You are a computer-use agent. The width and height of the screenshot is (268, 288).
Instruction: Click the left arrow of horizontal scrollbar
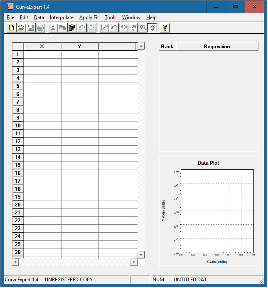[15, 262]
